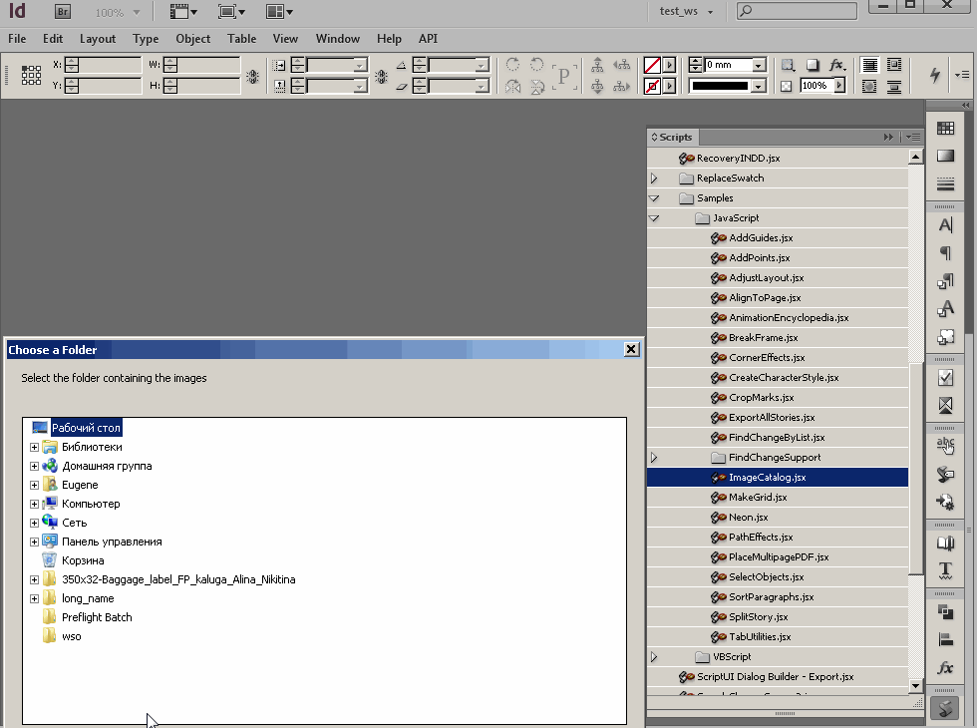Open the Scripts panel icon at dock bottom
The image size is (977, 728).
click(x=945, y=709)
